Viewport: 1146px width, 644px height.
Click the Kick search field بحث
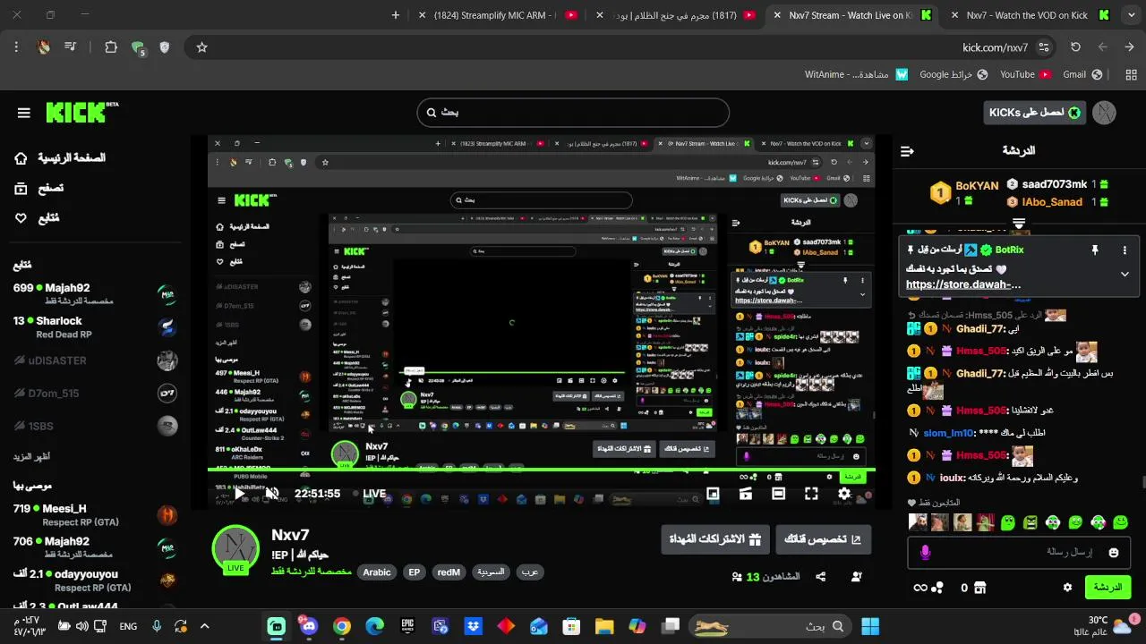(573, 113)
